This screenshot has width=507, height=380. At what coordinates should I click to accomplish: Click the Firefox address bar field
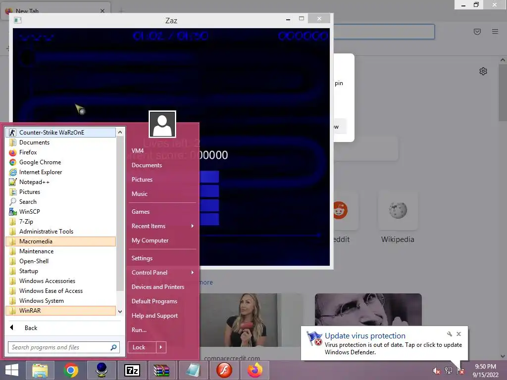tap(384, 32)
